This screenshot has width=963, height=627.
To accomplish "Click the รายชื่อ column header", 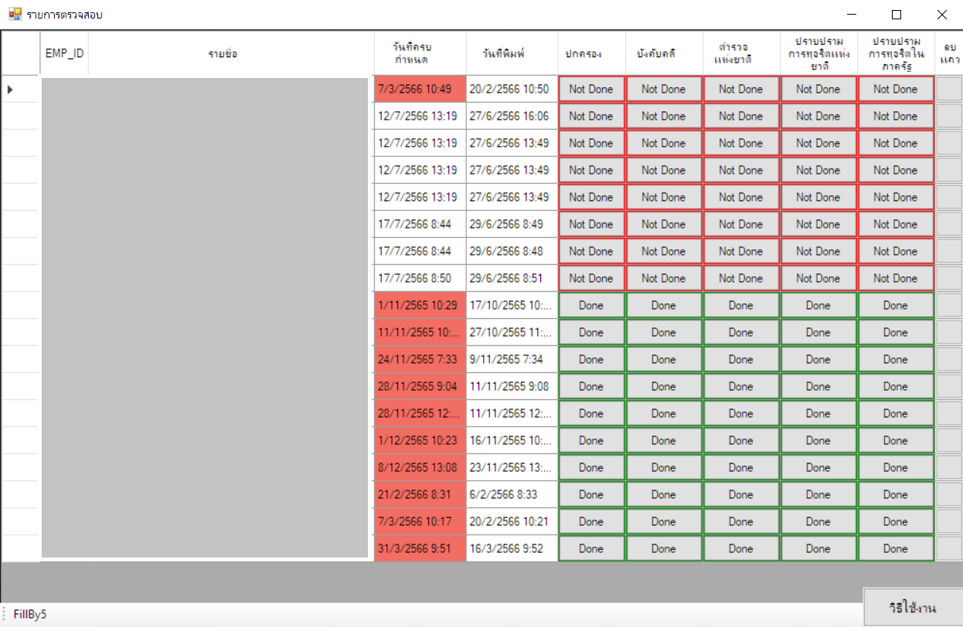I will coord(223,54).
